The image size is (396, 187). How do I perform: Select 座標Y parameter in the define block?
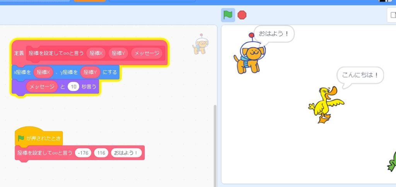click(x=118, y=53)
